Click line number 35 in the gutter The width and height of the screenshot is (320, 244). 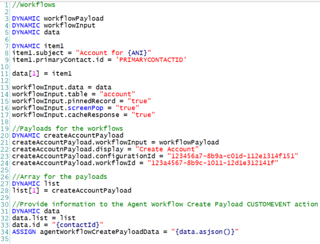click(x=4, y=239)
